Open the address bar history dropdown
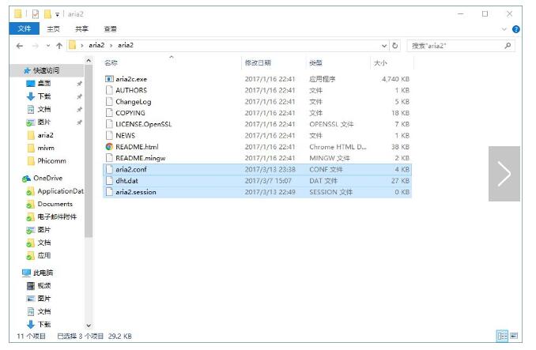Image resolution: width=536 pixels, height=350 pixels. click(385, 46)
